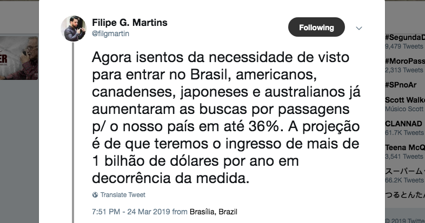Open the CLANNAD trend
Image resolution: width=425 pixels, height=223 pixels.
(x=403, y=124)
